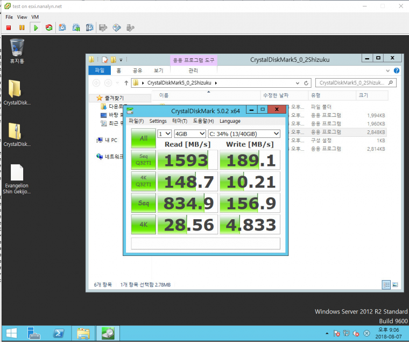Image resolution: width=409 pixels, height=342 pixels.
Task: Open CrystalDiskMark 테마(T) menu
Action: pyautogui.click(x=180, y=121)
